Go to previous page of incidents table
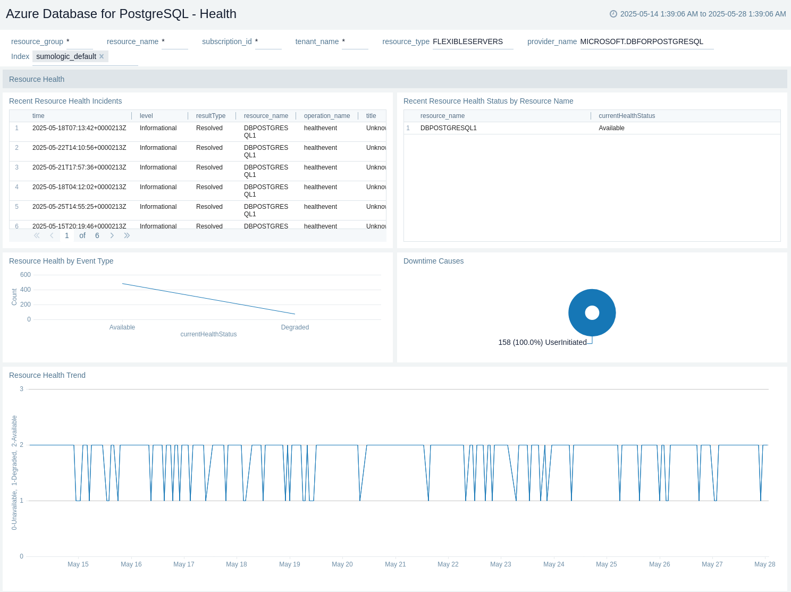This screenshot has height=592, width=791. [52, 235]
